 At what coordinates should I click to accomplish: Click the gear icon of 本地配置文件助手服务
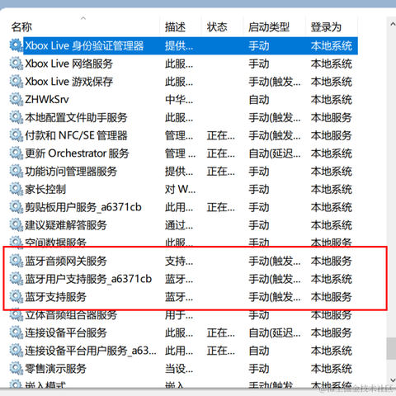coord(16,117)
